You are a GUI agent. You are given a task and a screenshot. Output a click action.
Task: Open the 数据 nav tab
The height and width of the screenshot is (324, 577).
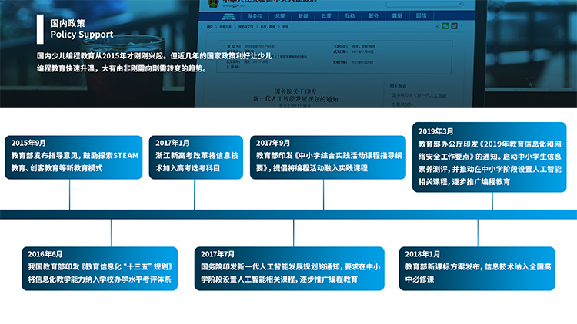point(397,16)
